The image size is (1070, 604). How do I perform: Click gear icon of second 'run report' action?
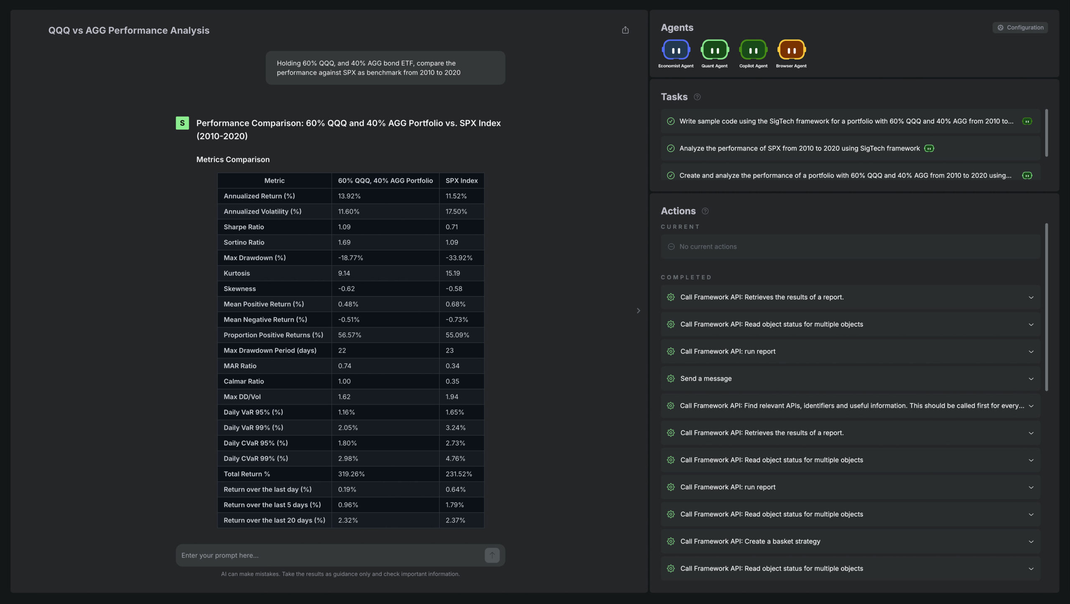coord(670,487)
